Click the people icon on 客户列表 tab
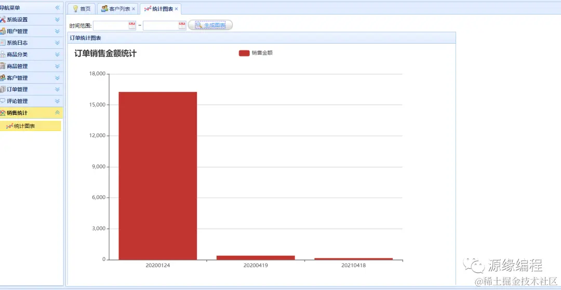This screenshot has height=290, width=561. 104,9
